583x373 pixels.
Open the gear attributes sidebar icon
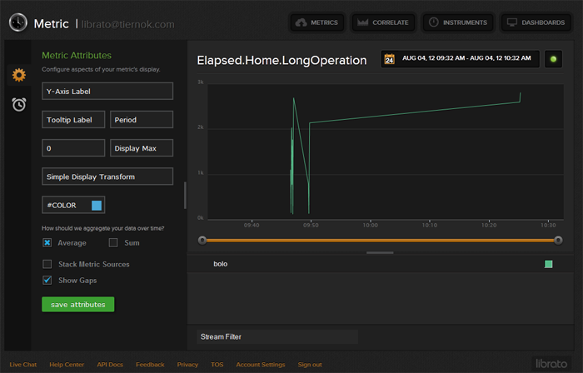19,75
